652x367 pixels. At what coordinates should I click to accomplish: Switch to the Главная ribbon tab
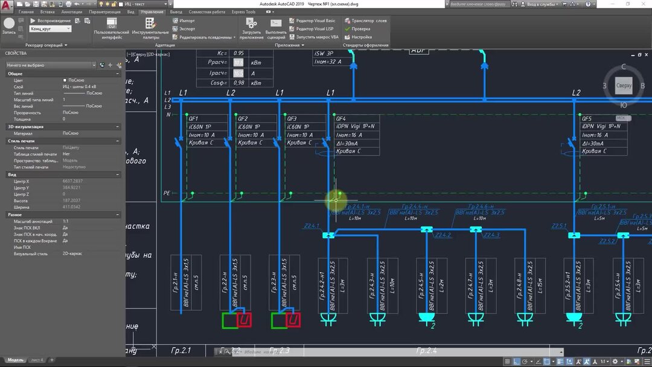(26, 11)
